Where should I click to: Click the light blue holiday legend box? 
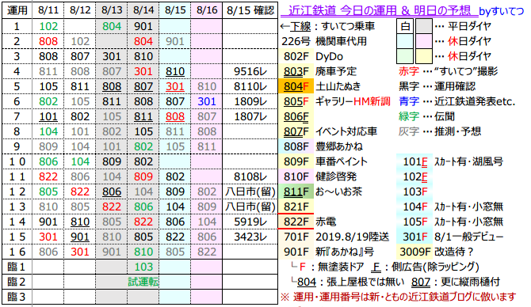(x=405, y=41)
